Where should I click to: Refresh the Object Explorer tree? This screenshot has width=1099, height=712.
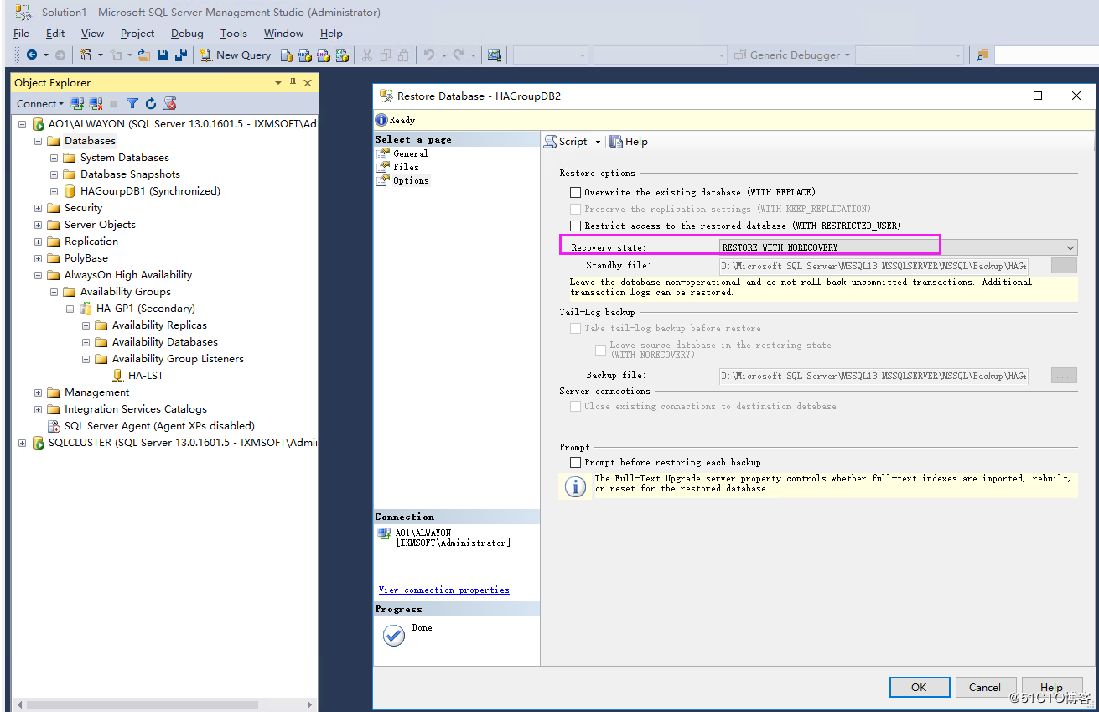pyautogui.click(x=151, y=103)
